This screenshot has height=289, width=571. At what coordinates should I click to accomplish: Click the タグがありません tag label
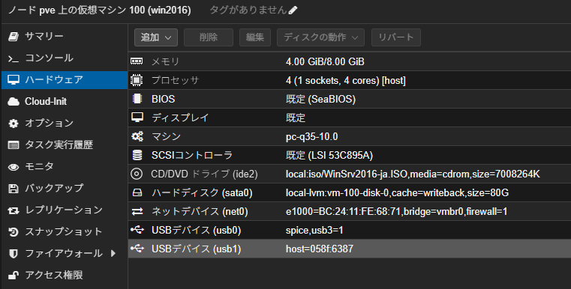[248, 10]
